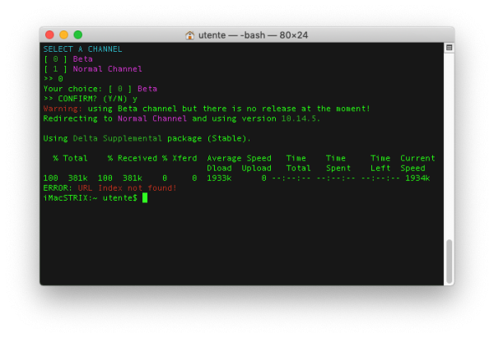Click the 'iMacSTRIX:~ utente$' prompt
The height and width of the screenshot is (338, 494).
[91, 198]
